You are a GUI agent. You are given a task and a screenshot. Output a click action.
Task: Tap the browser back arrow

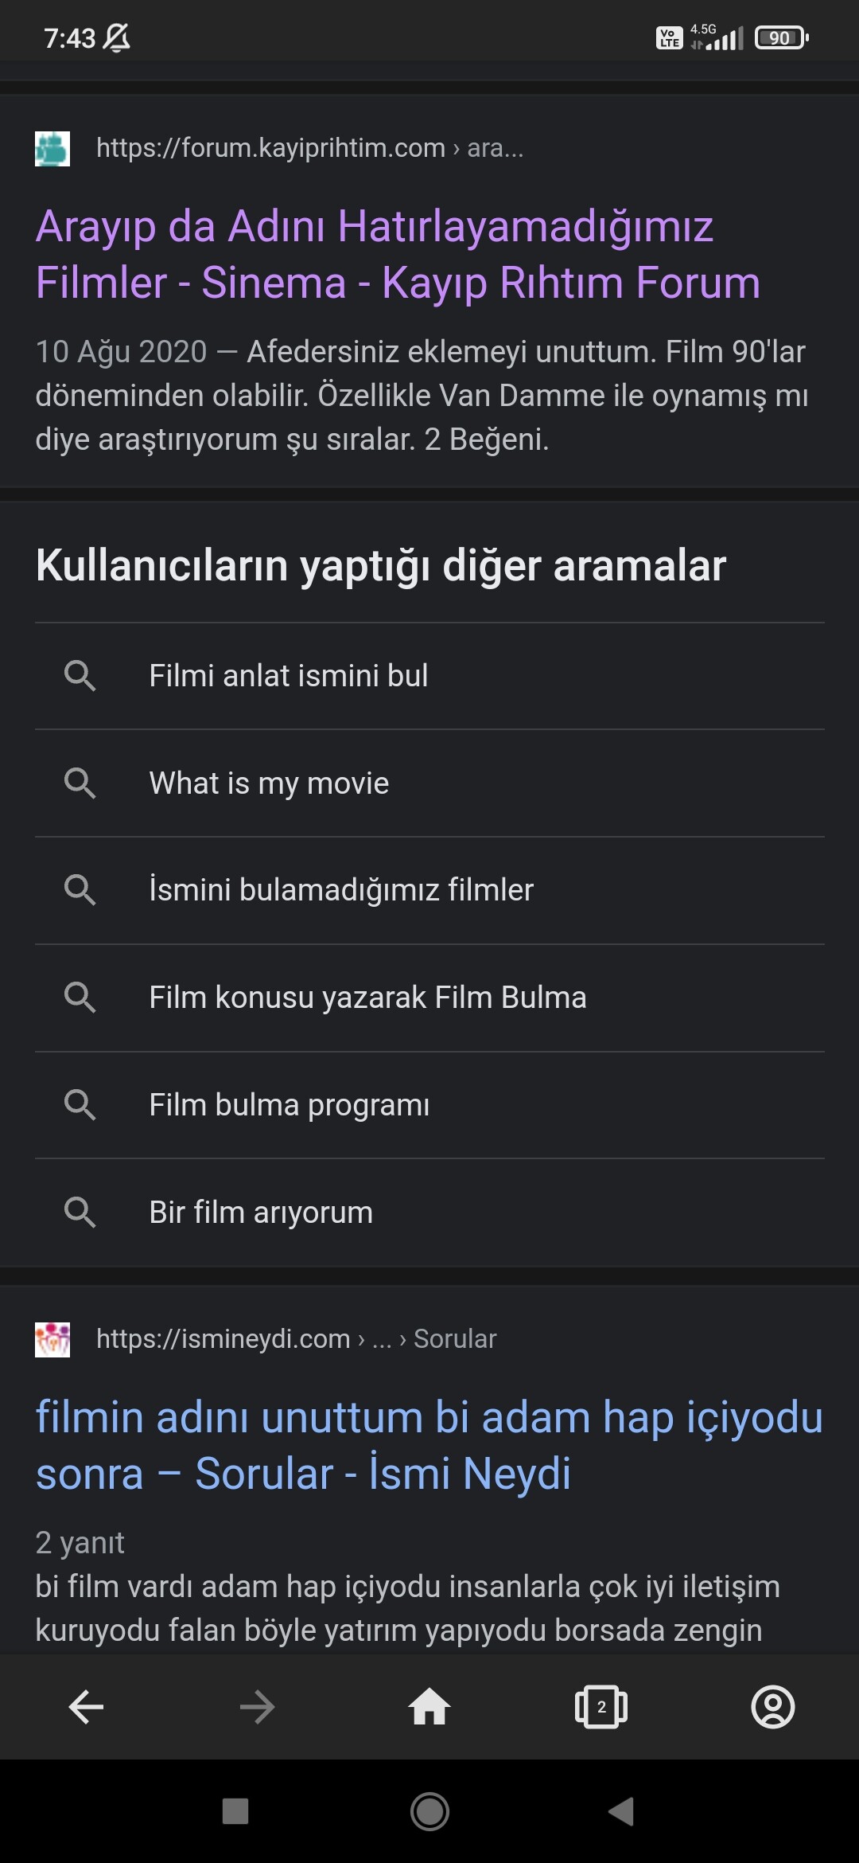click(x=86, y=1707)
